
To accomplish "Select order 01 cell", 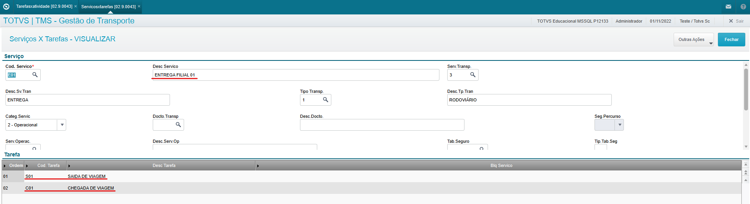I will tap(13, 176).
